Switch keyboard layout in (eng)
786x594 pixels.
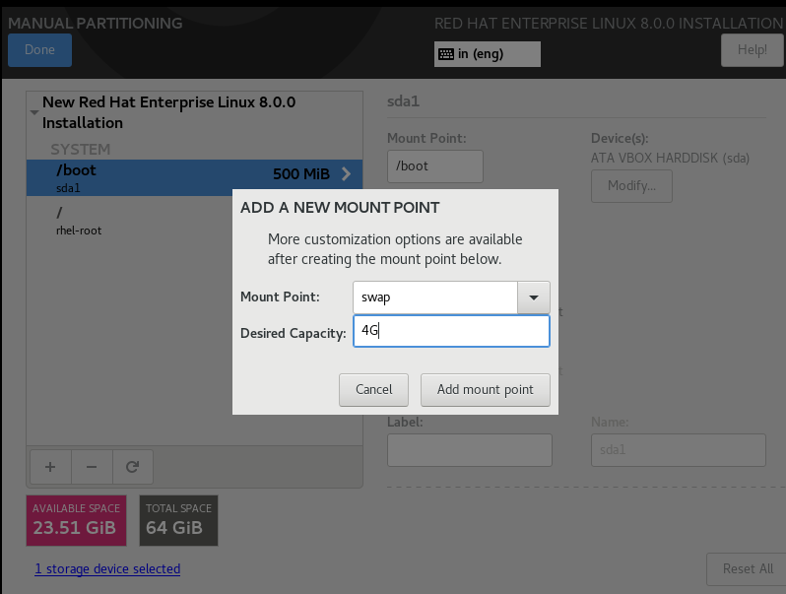488,54
